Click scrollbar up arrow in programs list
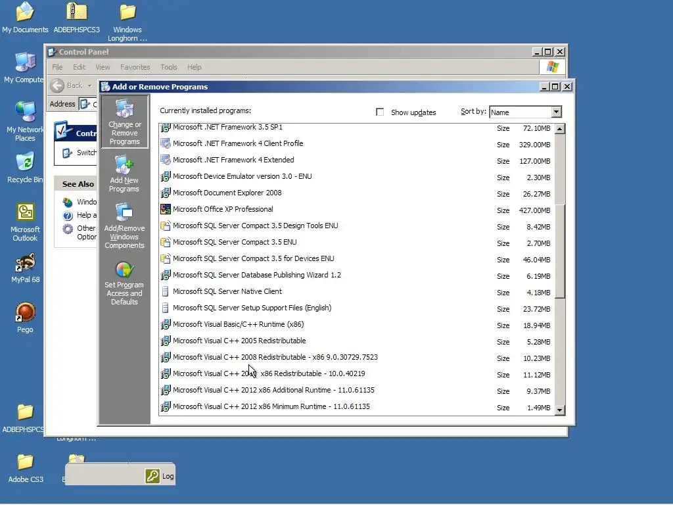Screen dimensions: 673x505 click(x=560, y=129)
